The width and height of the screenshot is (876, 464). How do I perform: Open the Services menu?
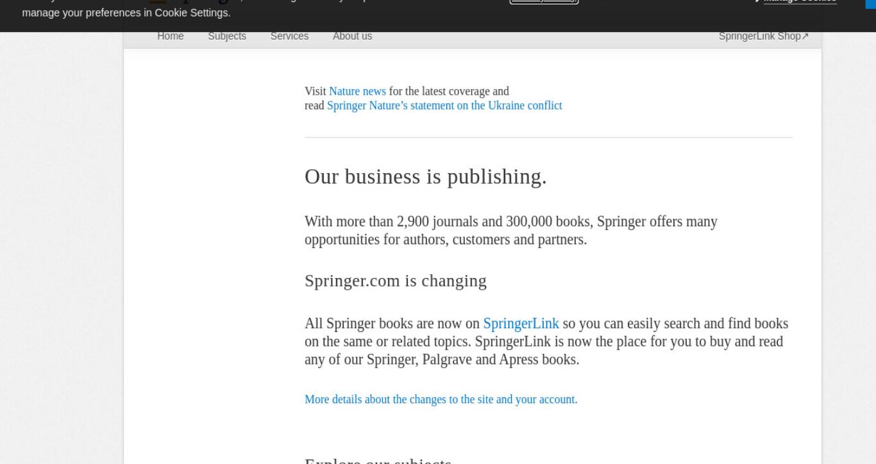[x=289, y=36]
